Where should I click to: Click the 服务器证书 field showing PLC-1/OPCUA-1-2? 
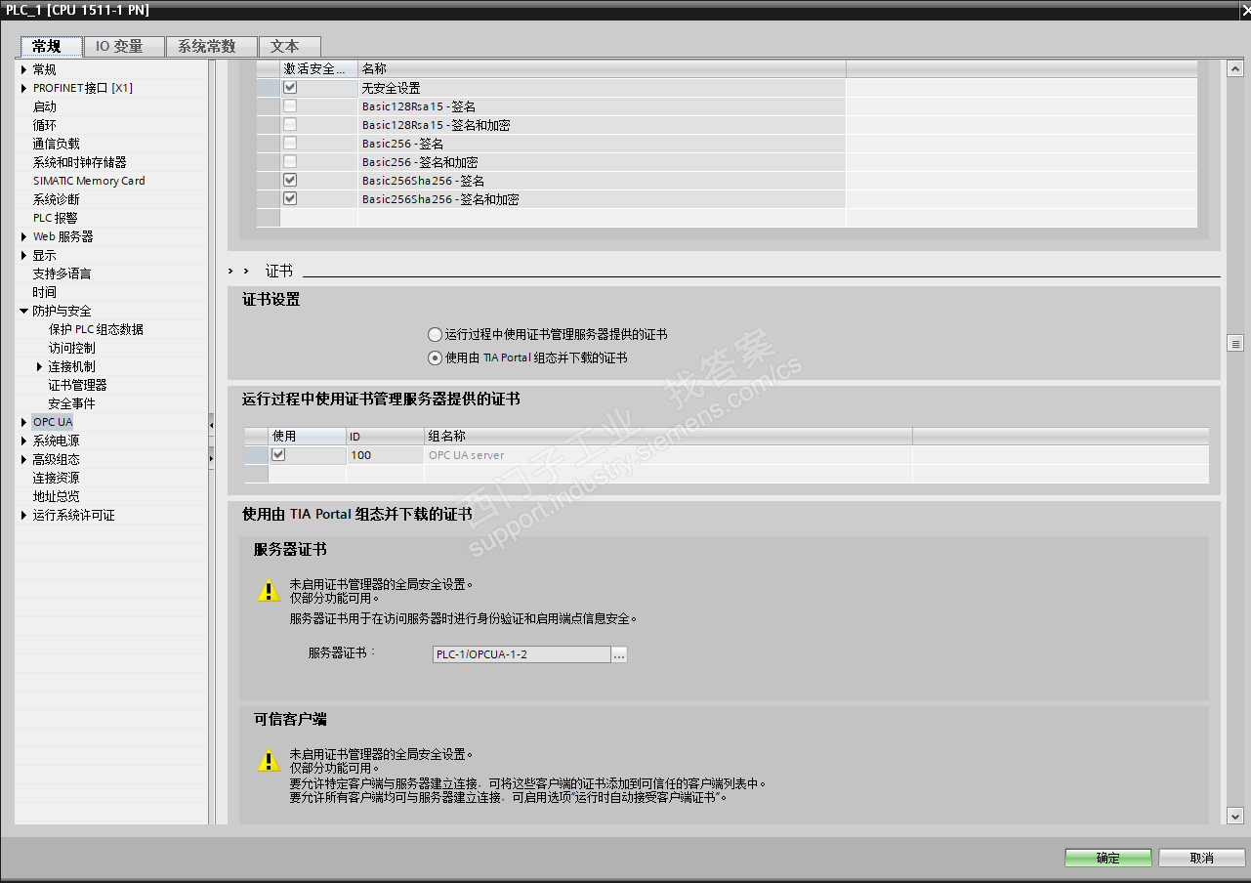[x=521, y=654]
